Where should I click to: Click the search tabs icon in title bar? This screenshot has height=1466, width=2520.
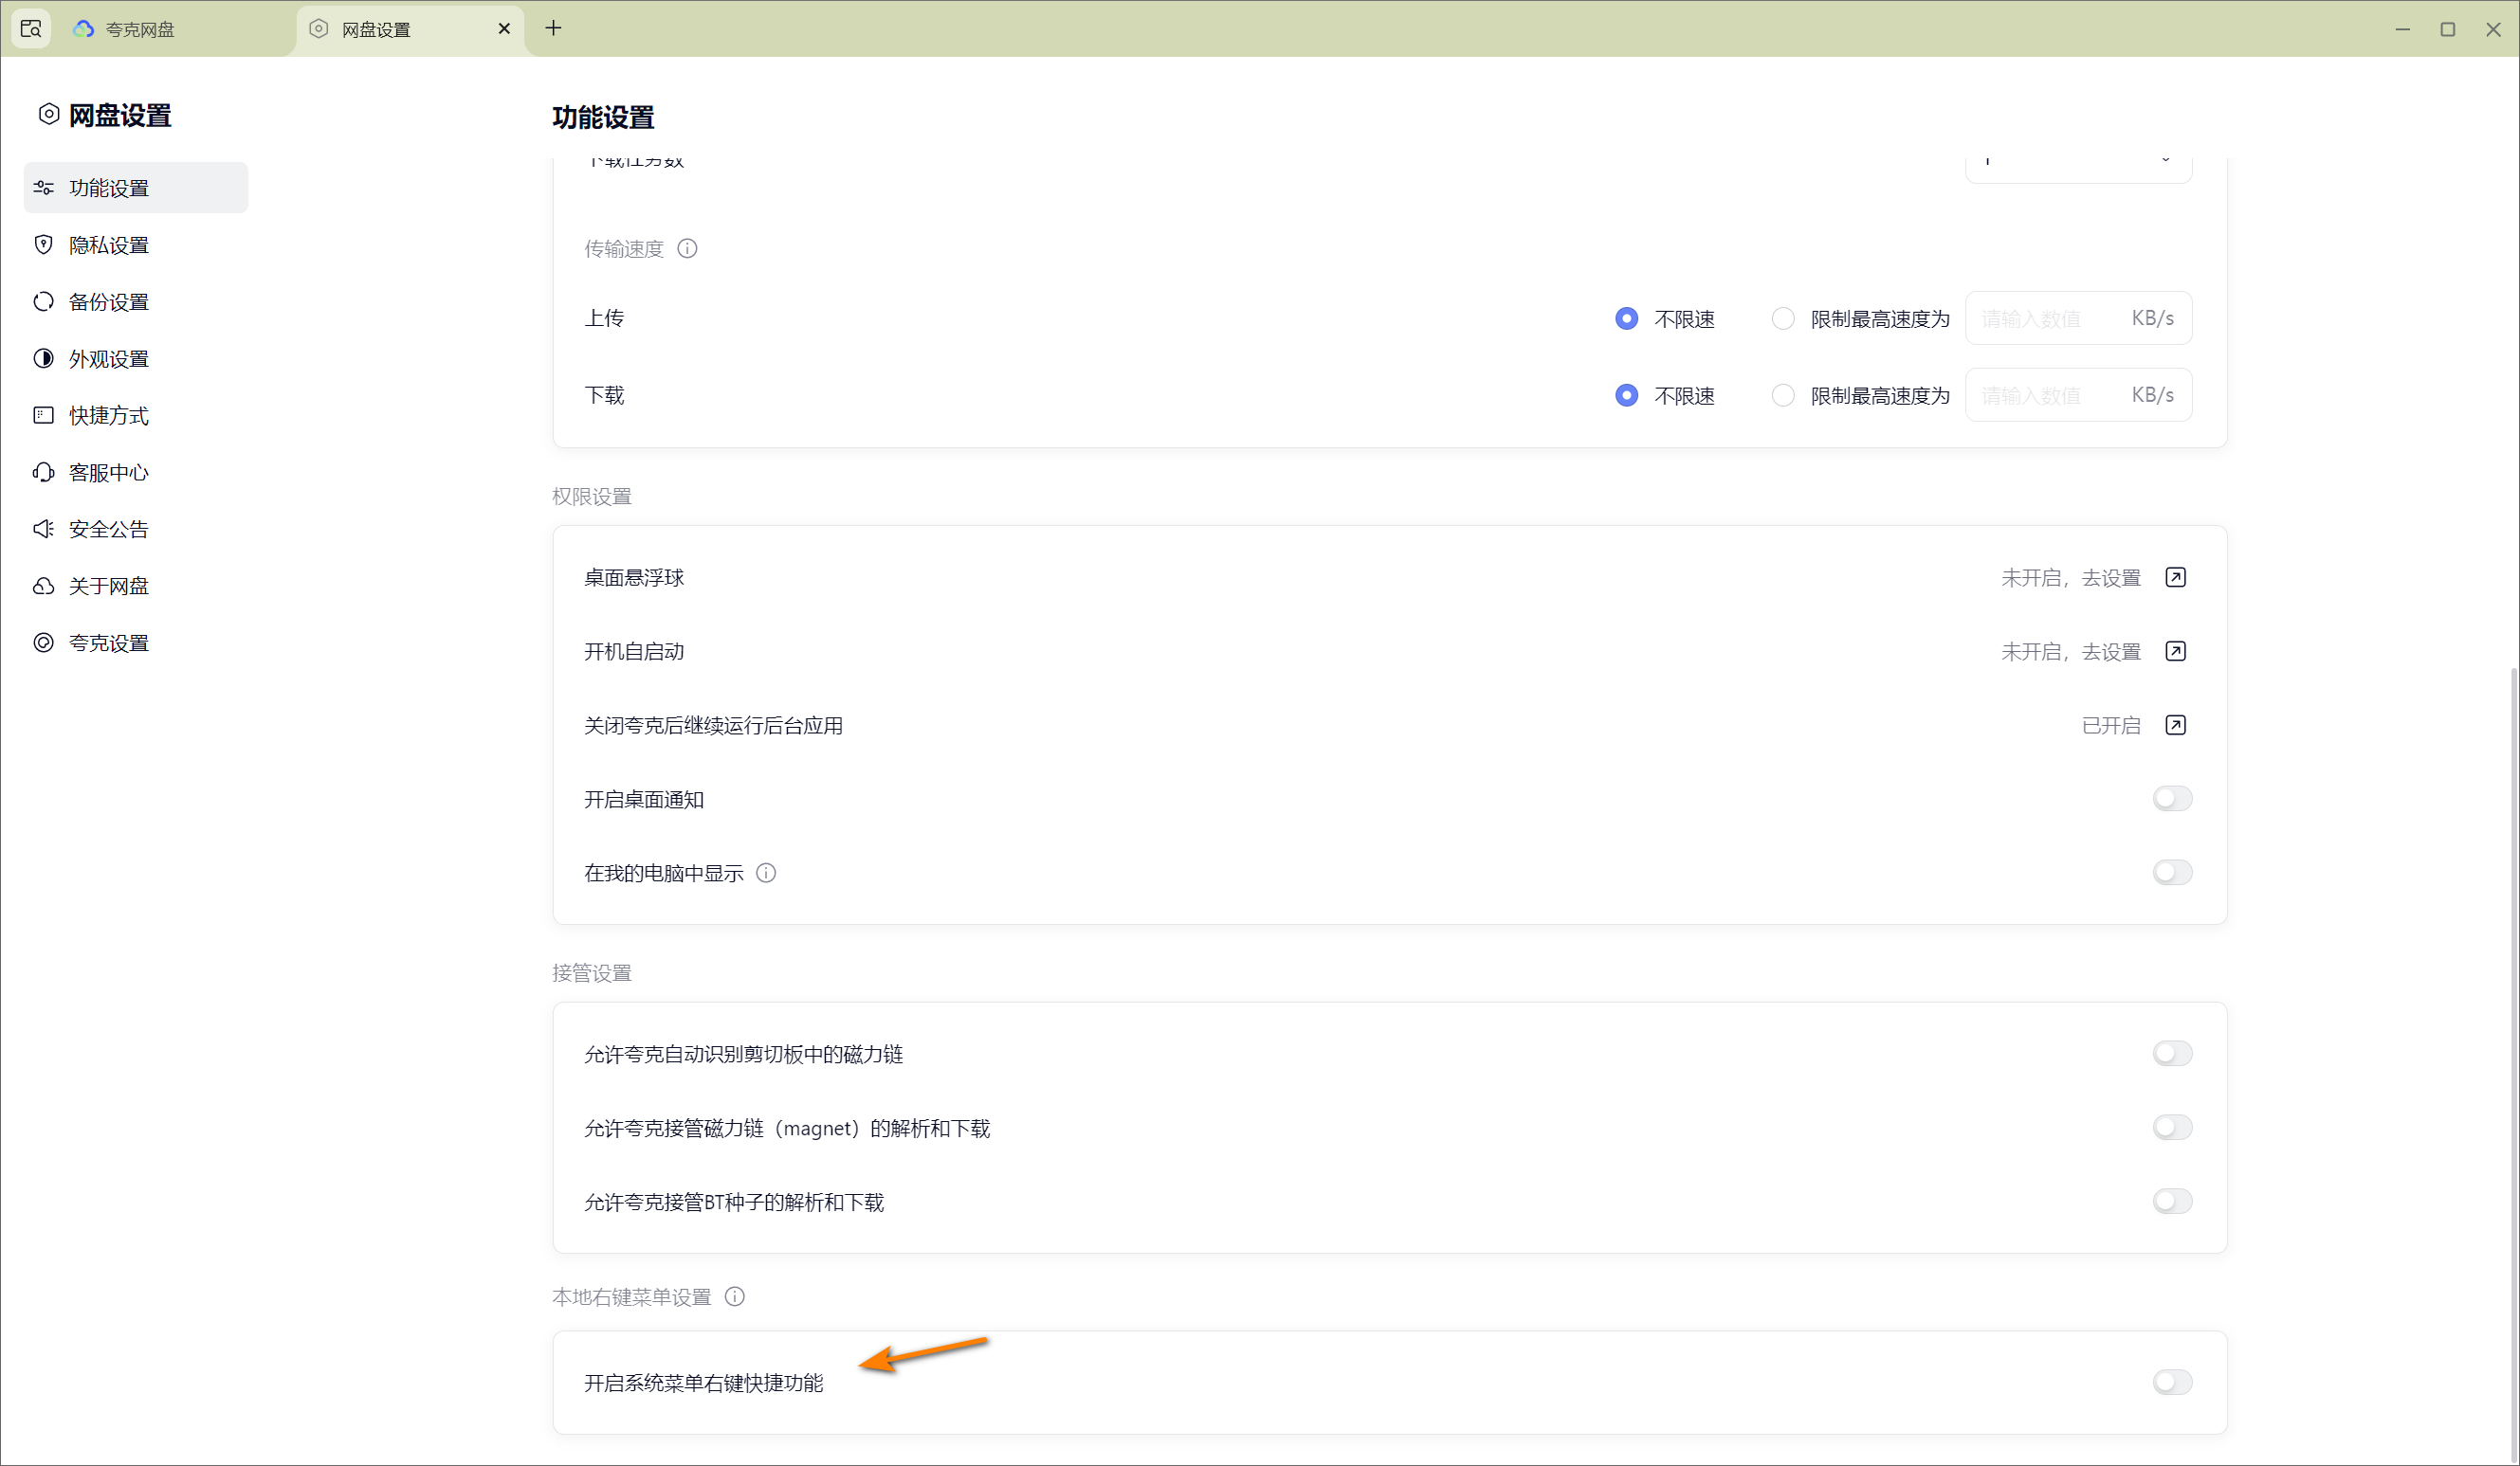(x=31, y=28)
